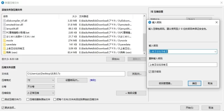Image resolution: width=224 pixels, height=111 pixels.
Task: Click the Bandizip icon in the title bar
Action: click(x=3, y=3)
